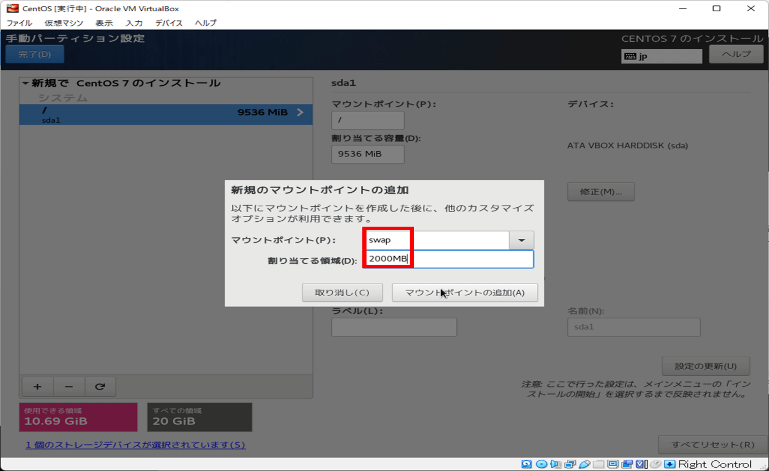This screenshot has height=471, width=769.
Task: Click the keyboard capture arrow icon
Action: [670, 464]
